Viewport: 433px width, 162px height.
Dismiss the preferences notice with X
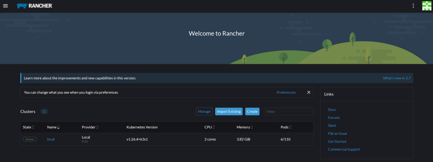coord(309,92)
